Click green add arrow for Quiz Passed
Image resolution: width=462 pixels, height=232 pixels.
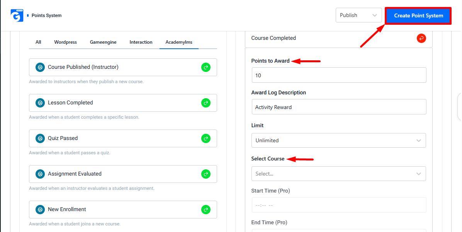pyautogui.click(x=206, y=138)
